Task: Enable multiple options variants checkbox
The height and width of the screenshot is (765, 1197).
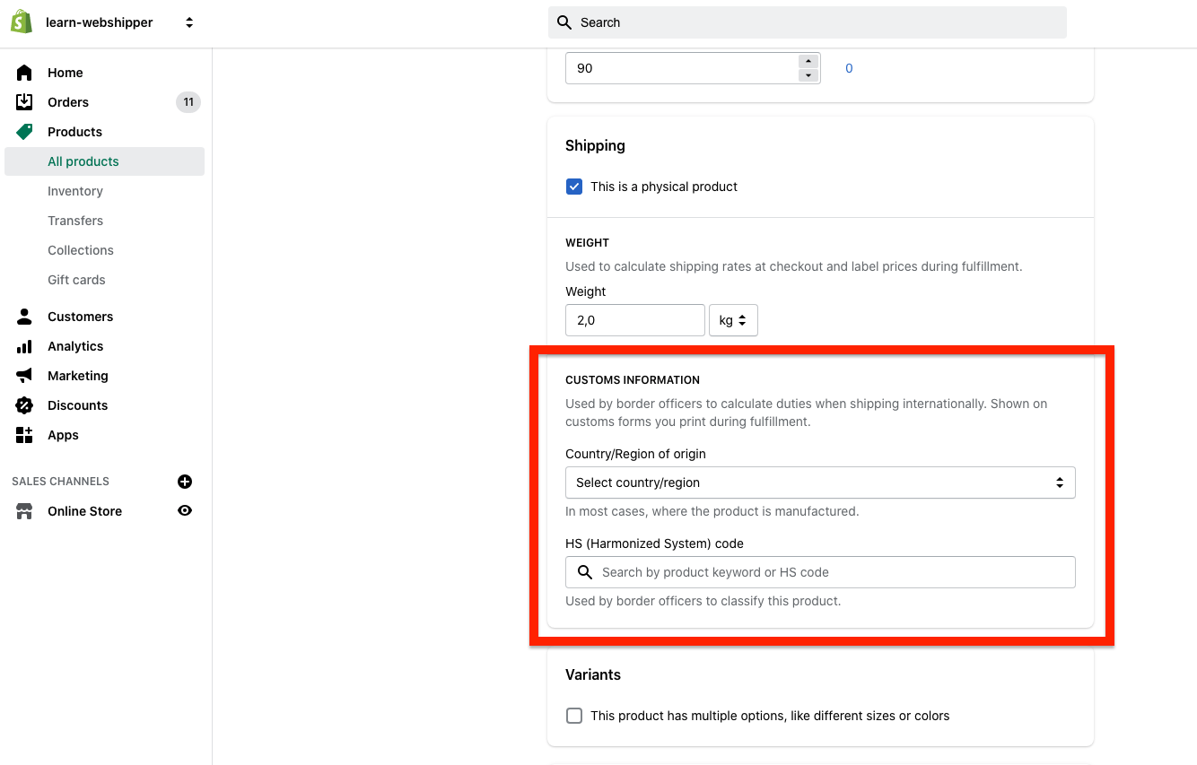Action: tap(574, 716)
